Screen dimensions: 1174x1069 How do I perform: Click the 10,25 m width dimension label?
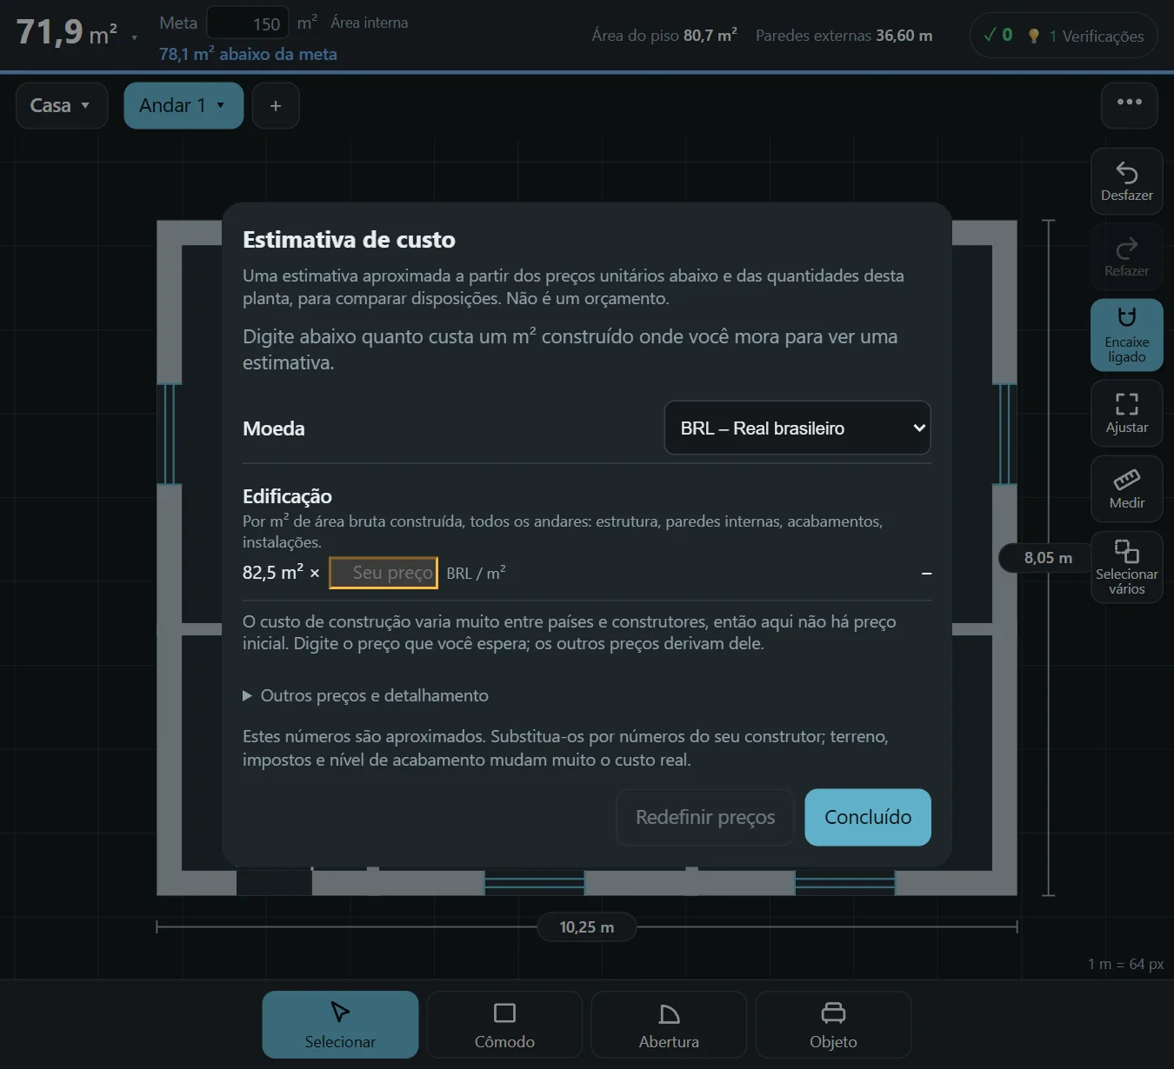point(587,927)
